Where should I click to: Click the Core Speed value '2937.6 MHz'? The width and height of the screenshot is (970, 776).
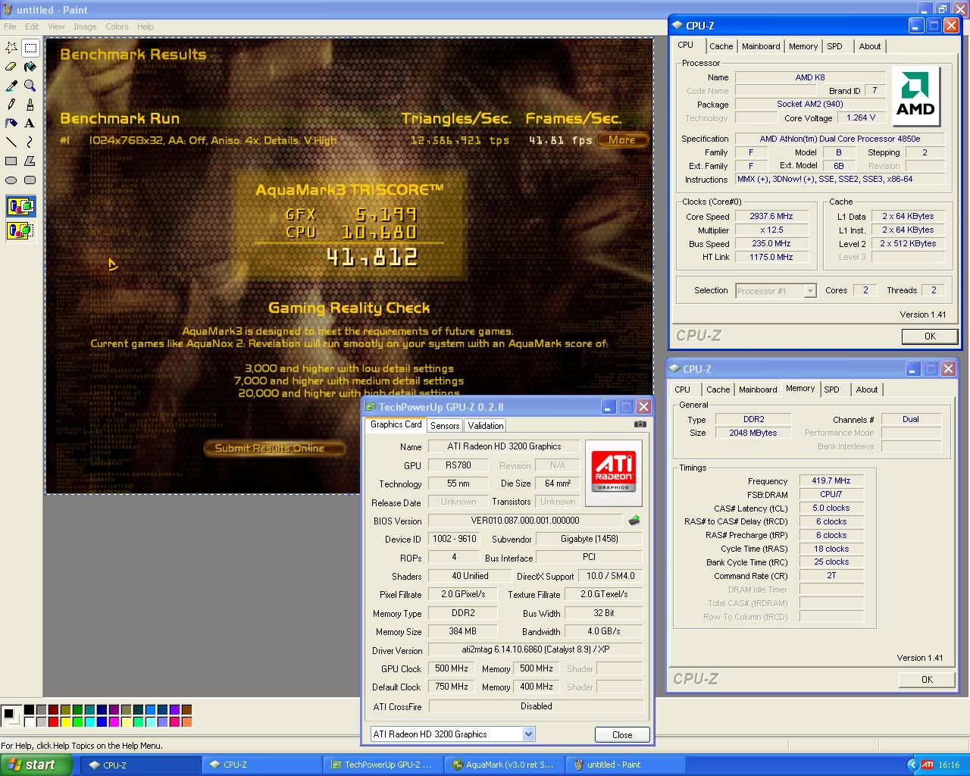click(771, 216)
